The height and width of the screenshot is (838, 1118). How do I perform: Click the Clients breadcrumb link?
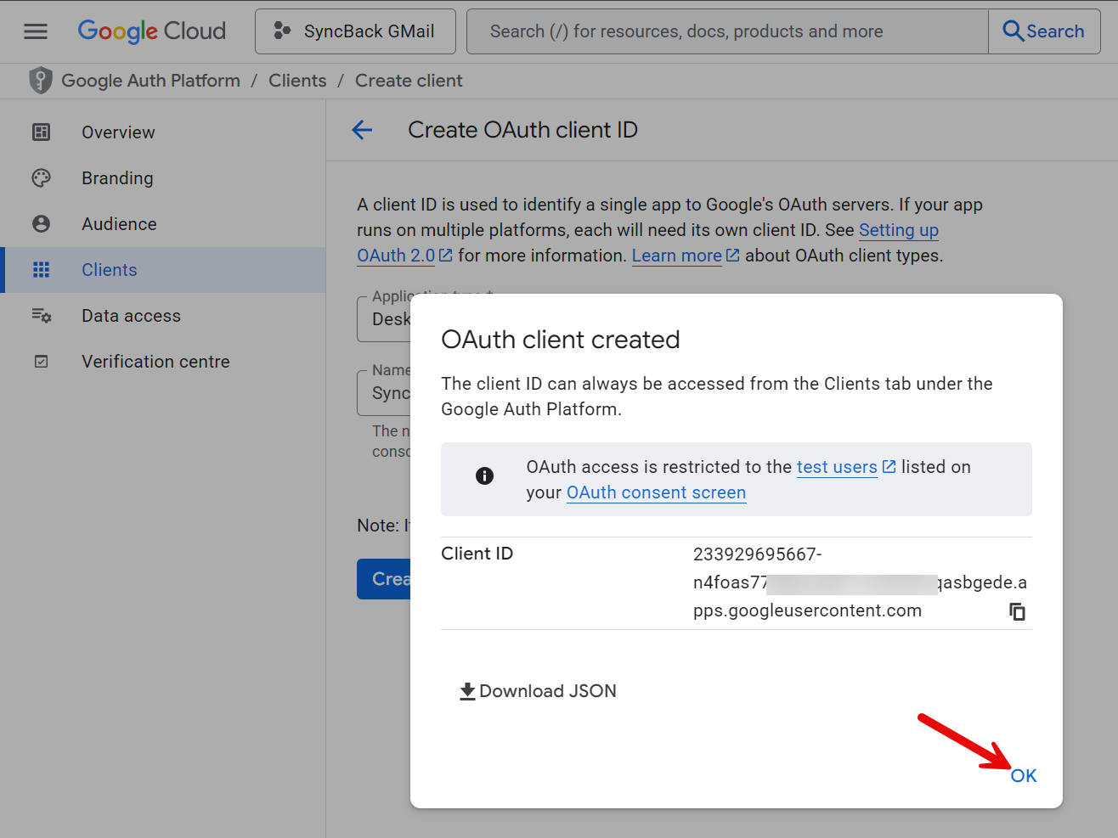(297, 81)
